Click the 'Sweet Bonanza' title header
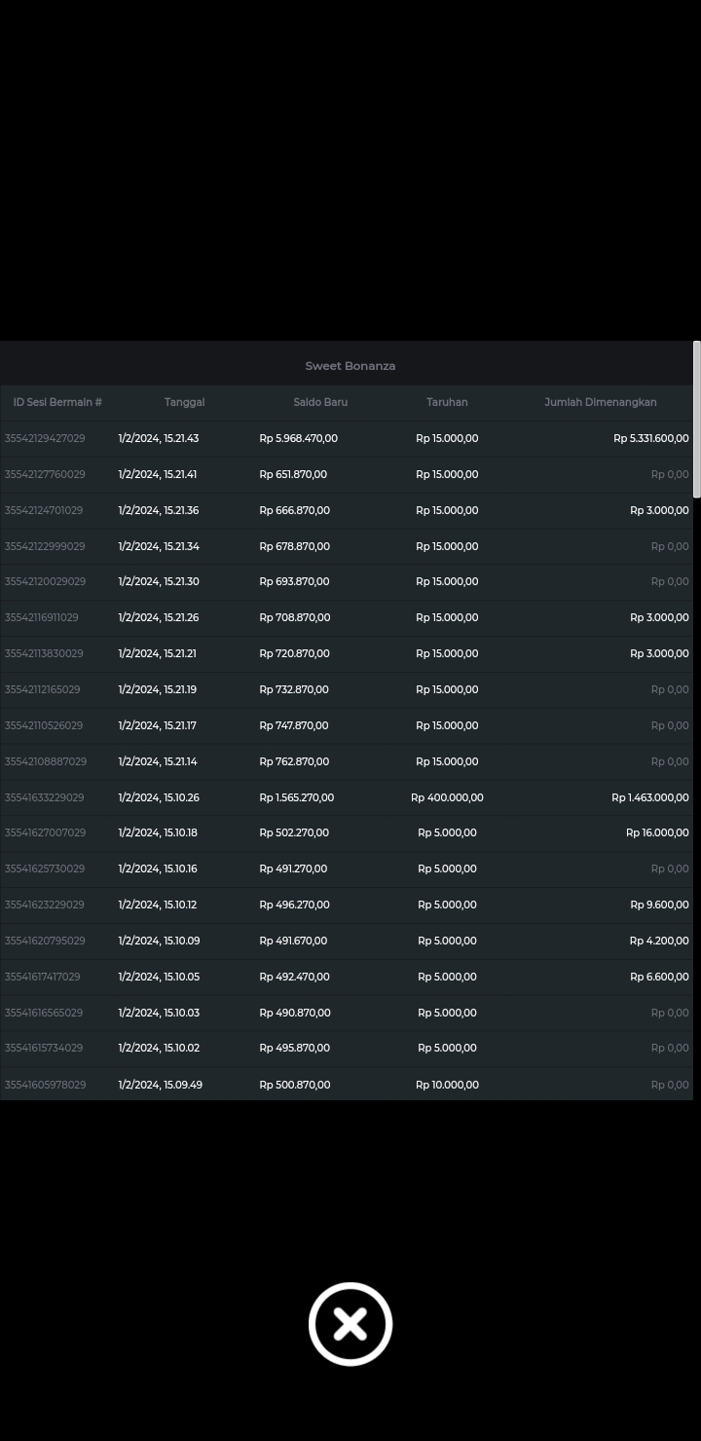This screenshot has height=1441, width=701. coord(350,366)
